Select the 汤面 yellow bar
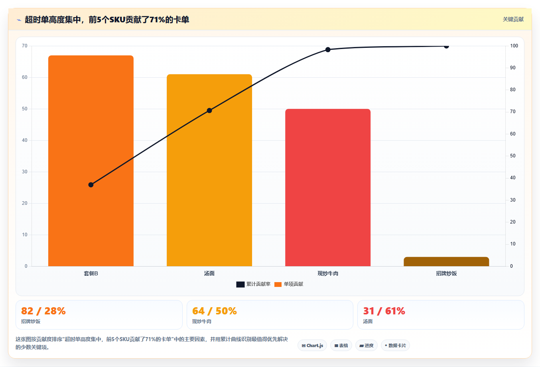540x367 pixels. pos(209,170)
